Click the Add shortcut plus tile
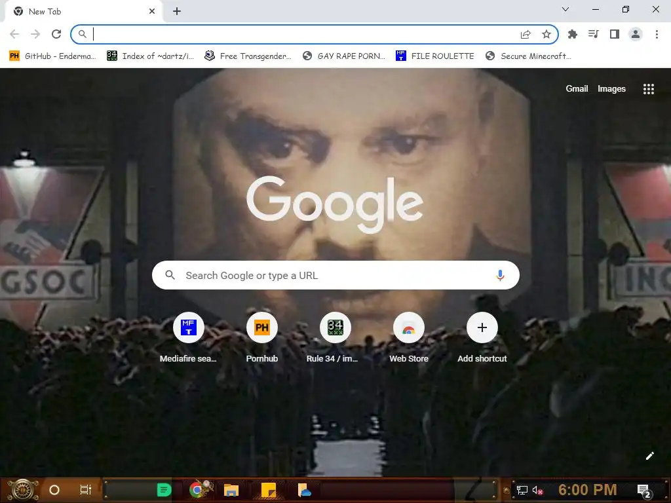This screenshot has height=503, width=671. (x=482, y=338)
